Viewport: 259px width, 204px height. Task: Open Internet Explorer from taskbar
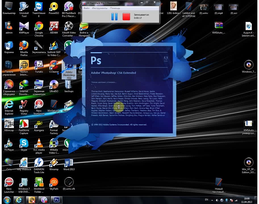point(18,200)
